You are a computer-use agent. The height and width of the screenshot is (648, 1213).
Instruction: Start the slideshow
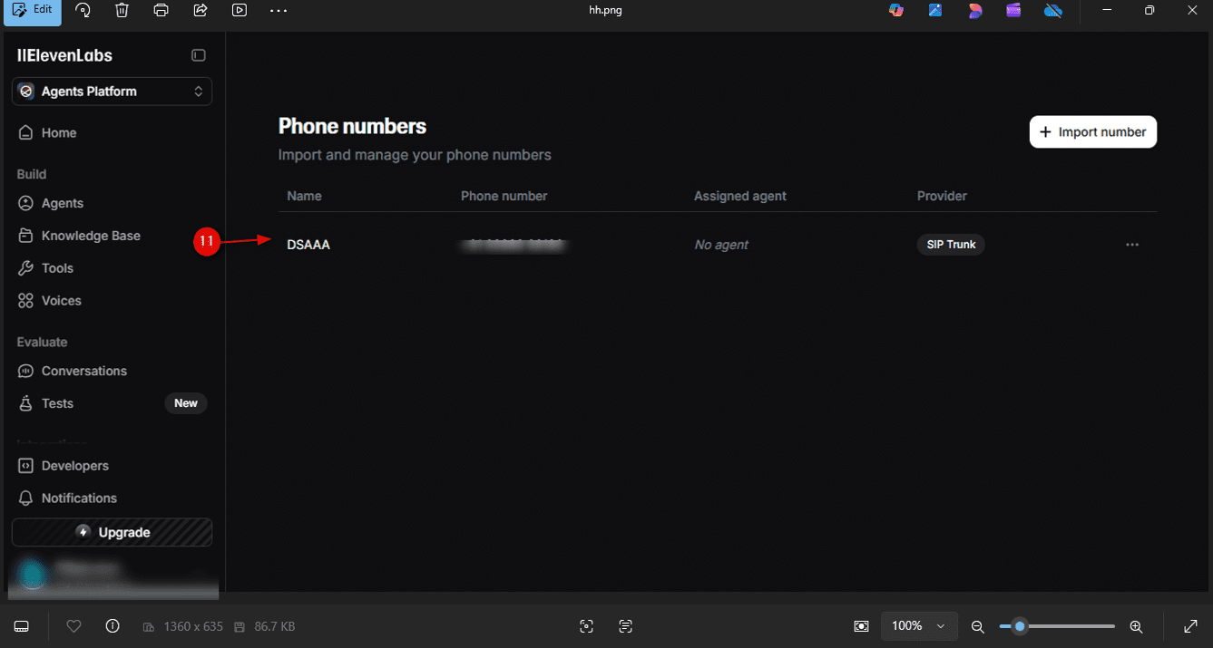(240, 10)
